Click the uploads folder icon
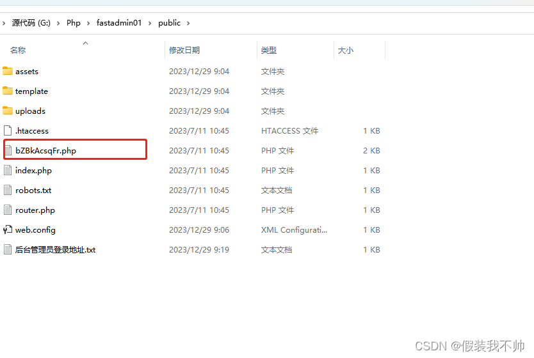The width and height of the screenshot is (534, 358). coord(8,111)
